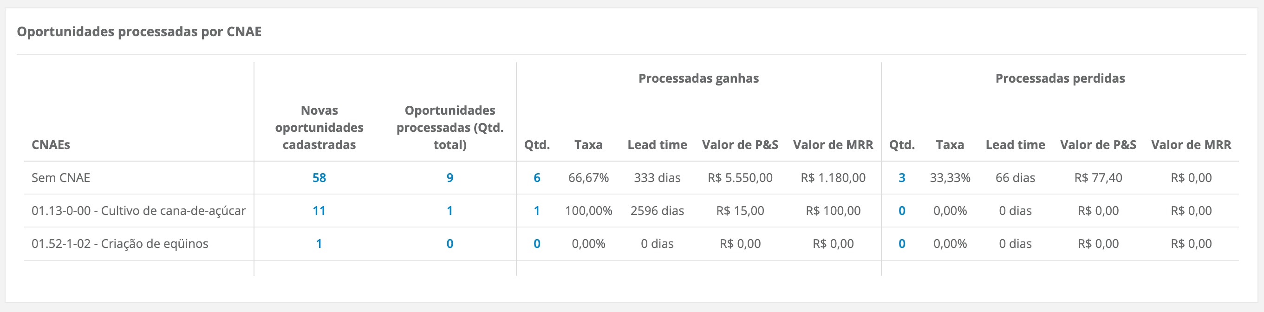Open the 58 new opportunities for Sem CNAE
Screen dimensions: 1264x312
pyautogui.click(x=319, y=177)
